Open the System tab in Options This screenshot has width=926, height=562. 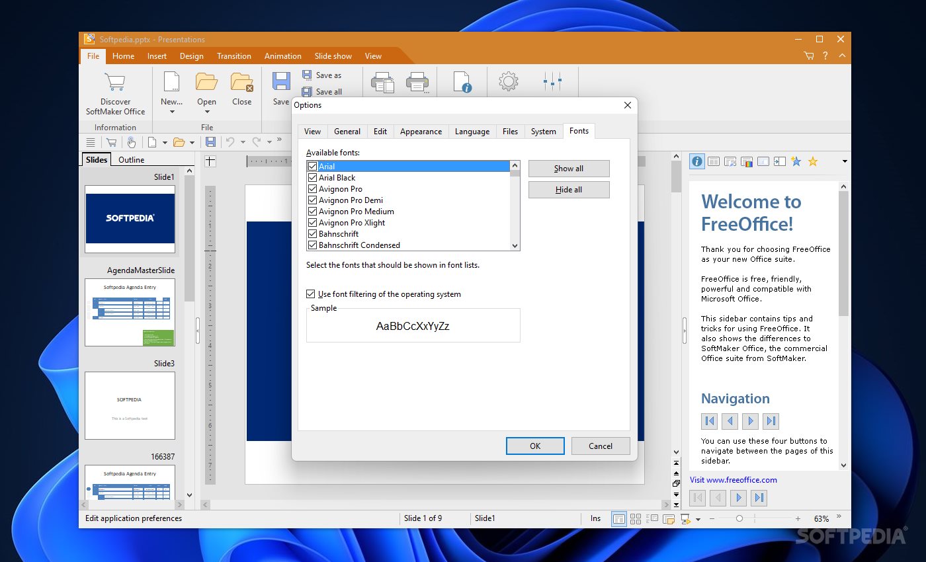click(544, 132)
